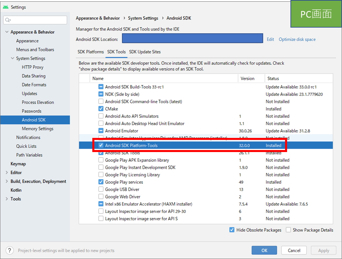Check Android SDK Command-line Tools (latest)
This screenshot has height=259, width=342.
[x=101, y=102]
